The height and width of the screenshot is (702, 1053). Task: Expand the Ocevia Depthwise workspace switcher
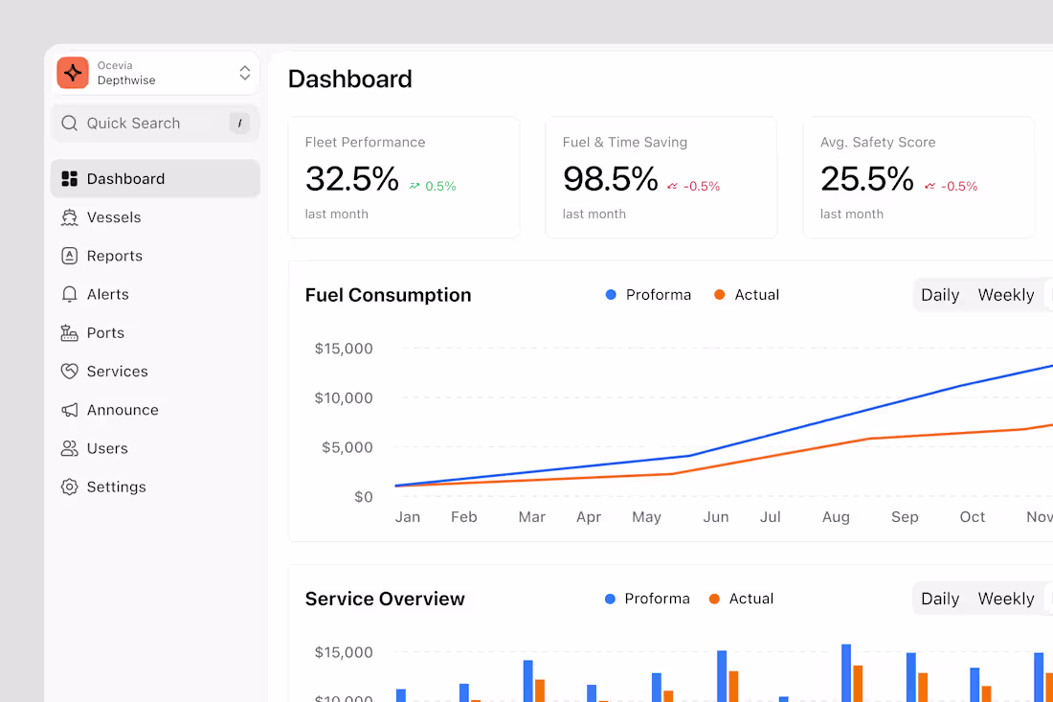click(244, 73)
